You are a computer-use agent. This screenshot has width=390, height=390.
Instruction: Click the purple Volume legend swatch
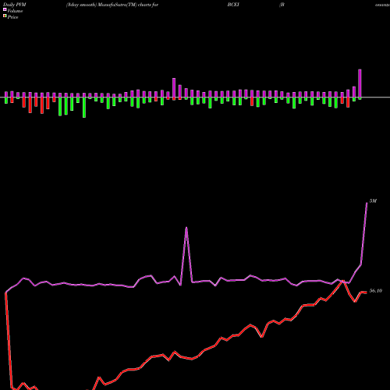pos(5,10)
